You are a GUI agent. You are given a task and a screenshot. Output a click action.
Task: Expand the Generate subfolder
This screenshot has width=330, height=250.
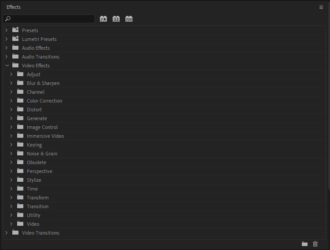tap(11, 118)
